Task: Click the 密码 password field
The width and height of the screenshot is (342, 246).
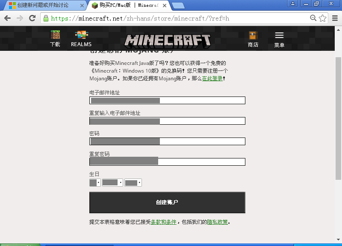Action: coord(167,141)
